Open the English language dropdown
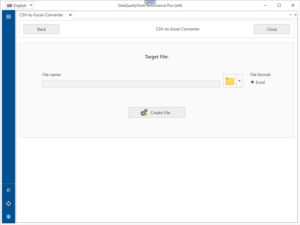 click(19, 6)
